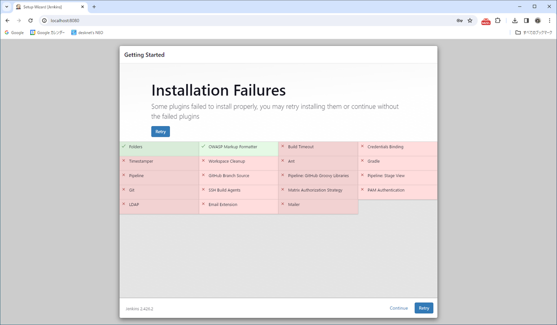Reload the localhost page
This screenshot has height=325, width=557.
click(x=31, y=20)
